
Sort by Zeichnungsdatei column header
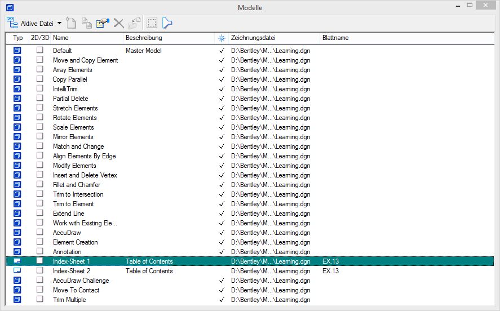(x=253, y=38)
